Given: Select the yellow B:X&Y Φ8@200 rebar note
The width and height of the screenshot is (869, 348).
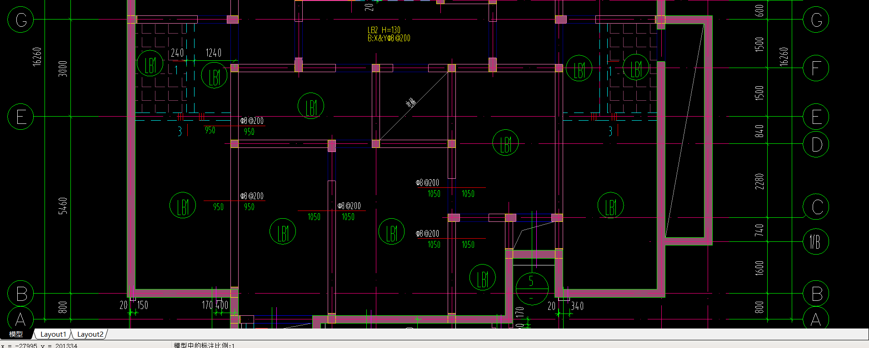Looking at the screenshot, I should pyautogui.click(x=389, y=39).
